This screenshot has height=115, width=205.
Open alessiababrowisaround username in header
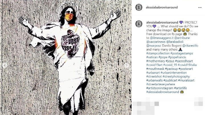point(162,7)
